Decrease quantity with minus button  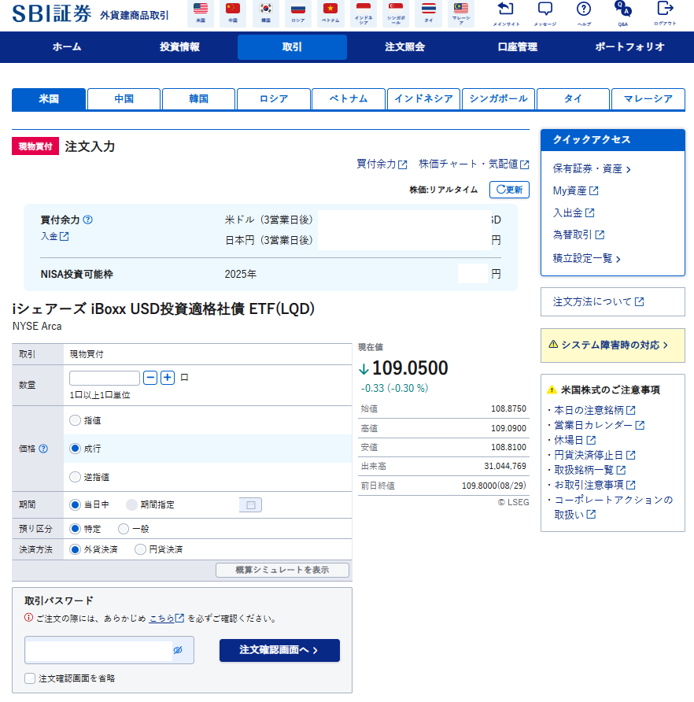[150, 378]
